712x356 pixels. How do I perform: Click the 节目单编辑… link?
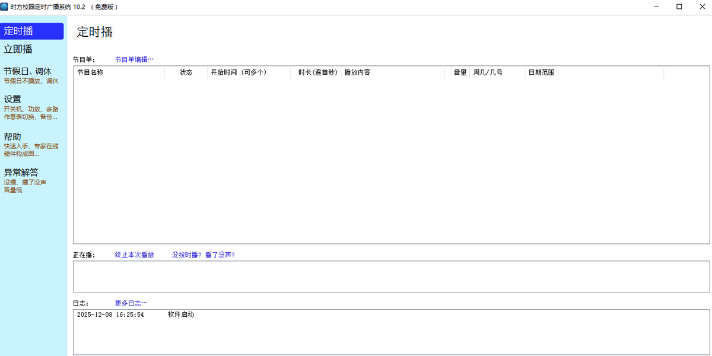coord(134,59)
